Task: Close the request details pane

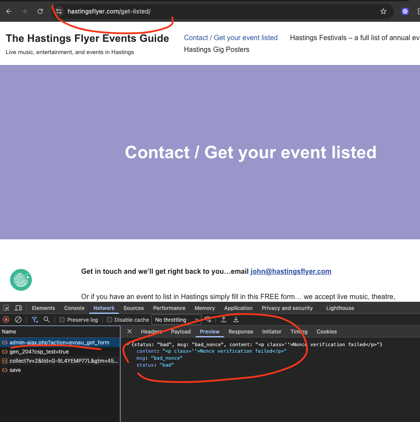Action: [x=130, y=332]
